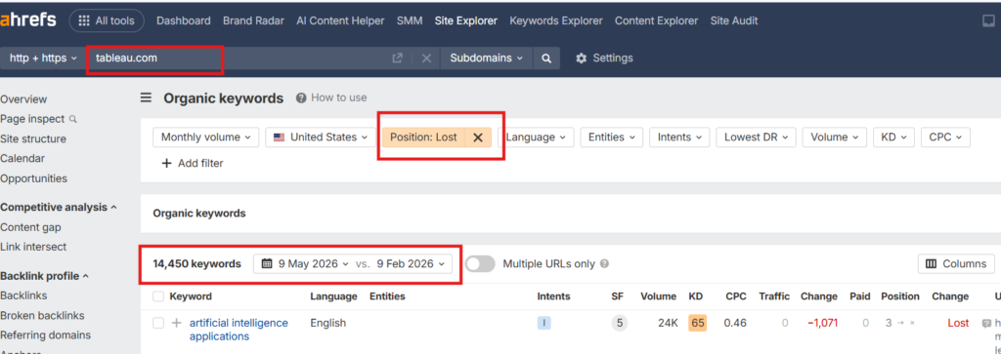The image size is (1001, 354).
Task: Open the Intents filter dropdown
Action: pos(680,137)
